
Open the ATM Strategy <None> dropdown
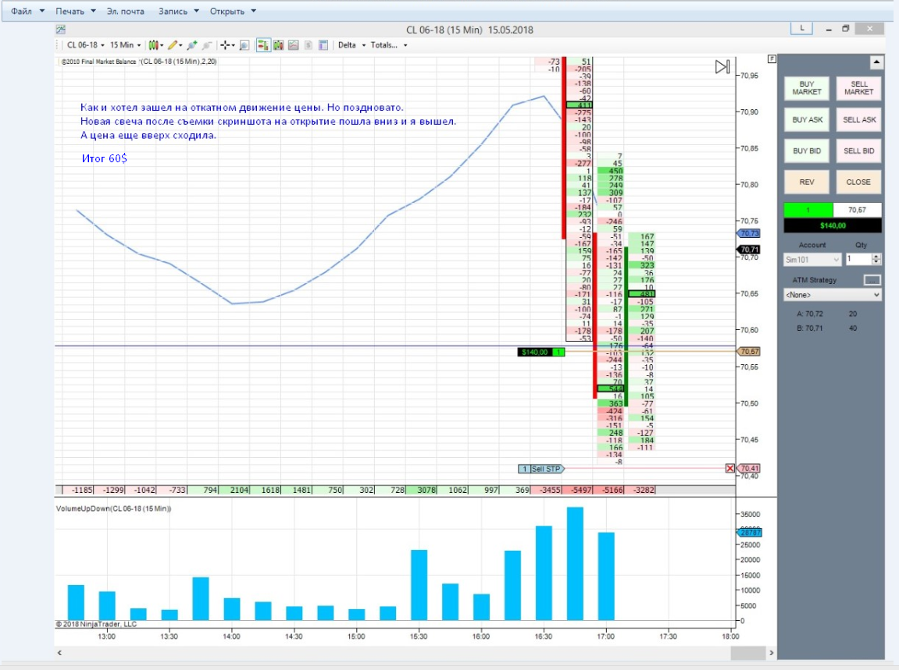833,295
